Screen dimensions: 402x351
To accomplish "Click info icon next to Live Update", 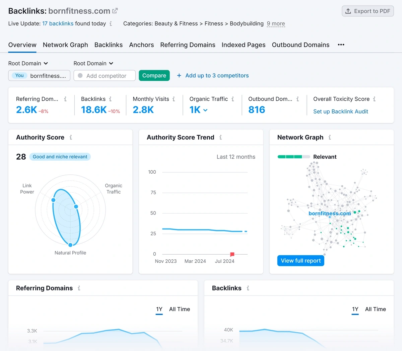I will (111, 24).
